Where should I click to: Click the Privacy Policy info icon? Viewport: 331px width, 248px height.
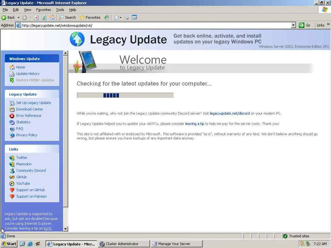[x=12, y=135]
